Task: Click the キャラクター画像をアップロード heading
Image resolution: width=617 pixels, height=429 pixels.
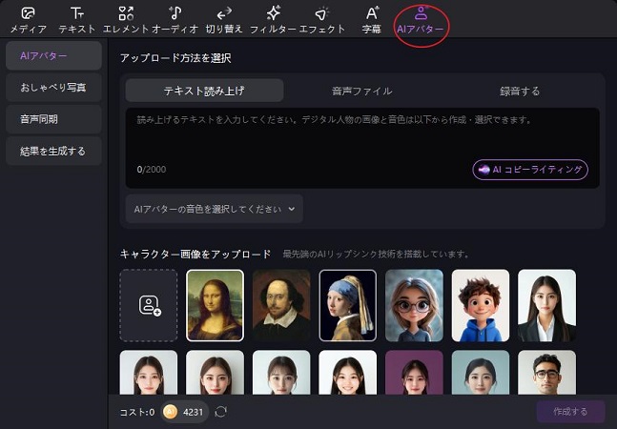Action: pyautogui.click(x=195, y=254)
